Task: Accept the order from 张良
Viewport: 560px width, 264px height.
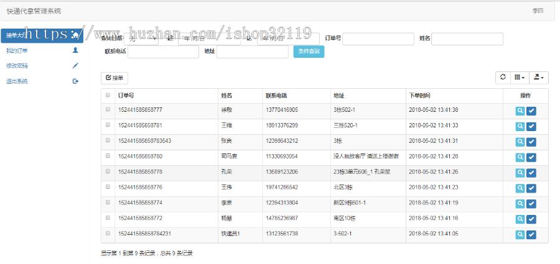Action: tap(531, 142)
